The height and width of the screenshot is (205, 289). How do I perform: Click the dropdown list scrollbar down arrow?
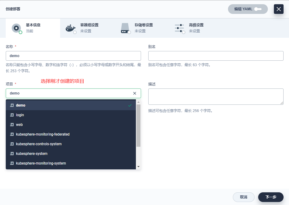click(138, 167)
